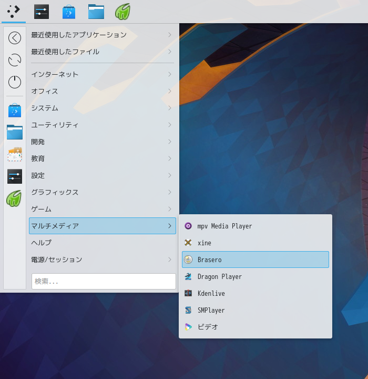This screenshot has width=368, height=379.
Task: Open ゲーム menu category
Action: (103, 209)
